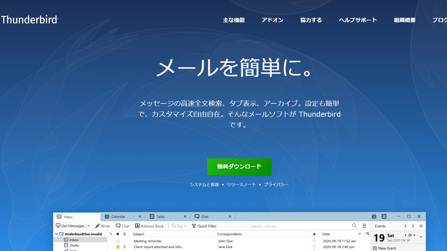Sort by the starred column header
Screen dimensions: 447x251
(x=118, y=234)
